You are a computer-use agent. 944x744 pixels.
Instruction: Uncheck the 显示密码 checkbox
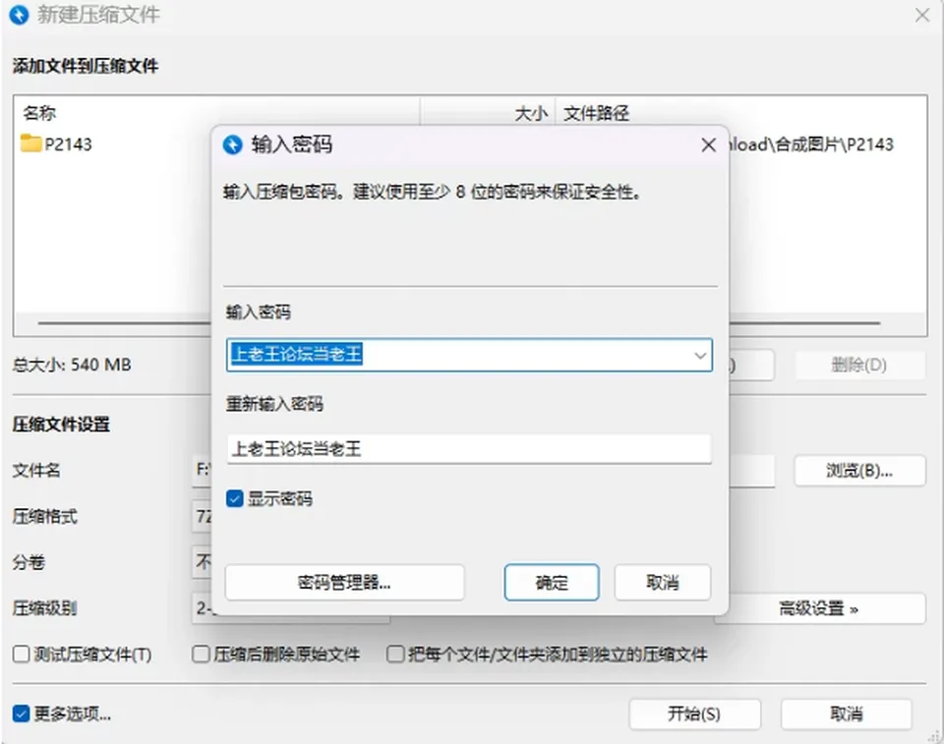click(x=235, y=498)
